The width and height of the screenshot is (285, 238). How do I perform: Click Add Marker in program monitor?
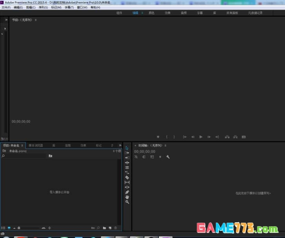tap(158, 137)
